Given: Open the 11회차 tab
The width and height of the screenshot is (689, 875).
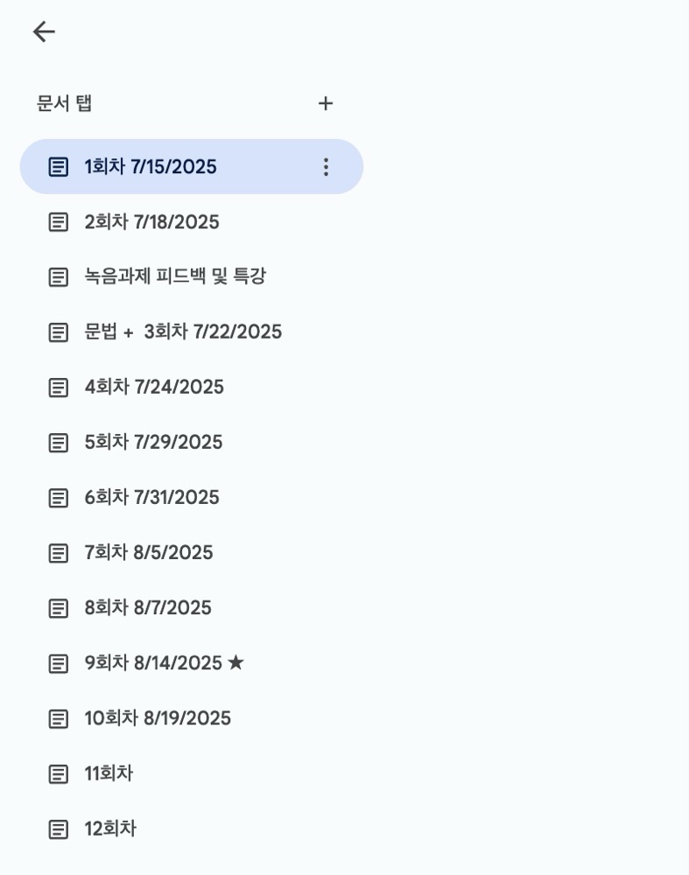Looking at the screenshot, I should (192, 774).
